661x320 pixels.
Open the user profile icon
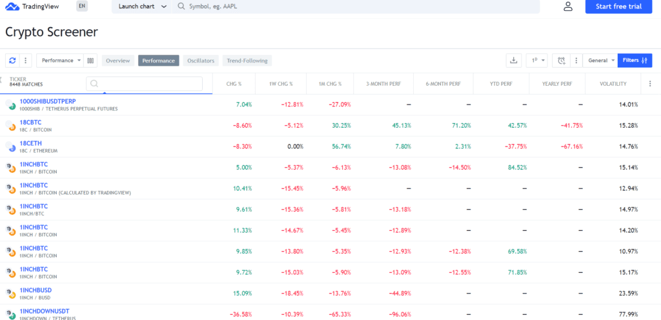point(568,6)
